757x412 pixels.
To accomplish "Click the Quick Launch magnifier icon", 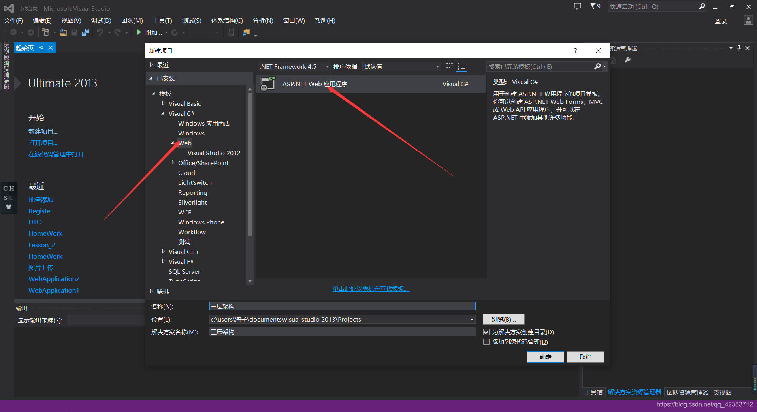I will pyautogui.click(x=702, y=6).
